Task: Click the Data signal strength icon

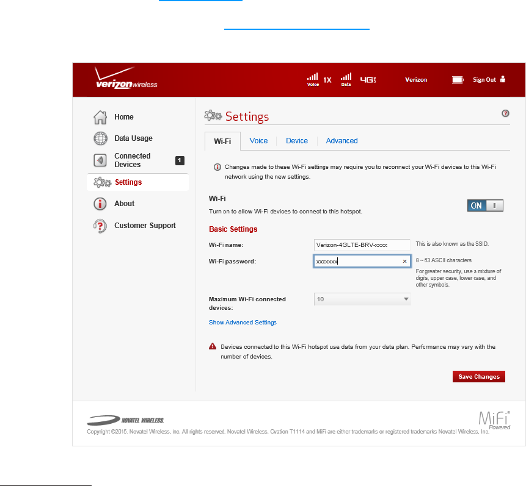Action: (346, 80)
